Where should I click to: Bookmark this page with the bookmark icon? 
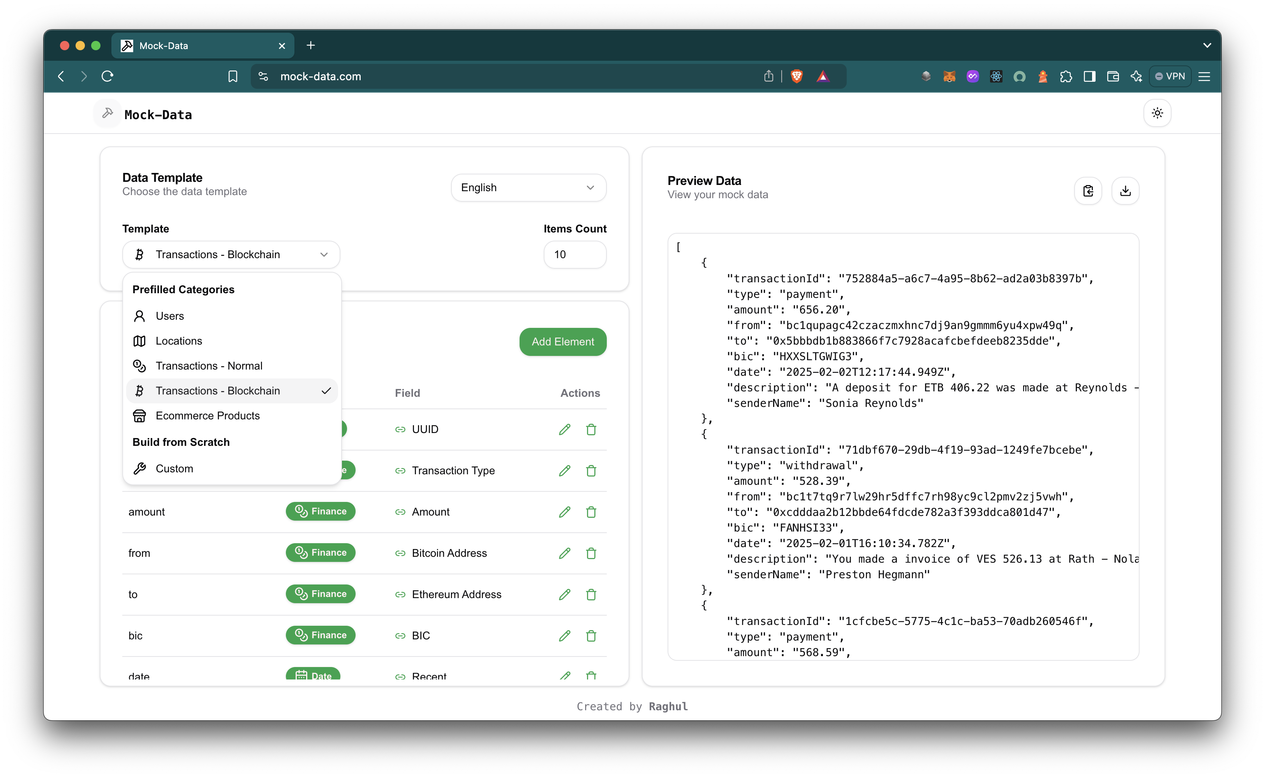[233, 76]
